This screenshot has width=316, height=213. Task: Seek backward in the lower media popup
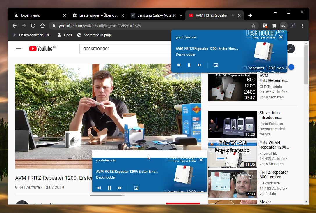coord(99,188)
